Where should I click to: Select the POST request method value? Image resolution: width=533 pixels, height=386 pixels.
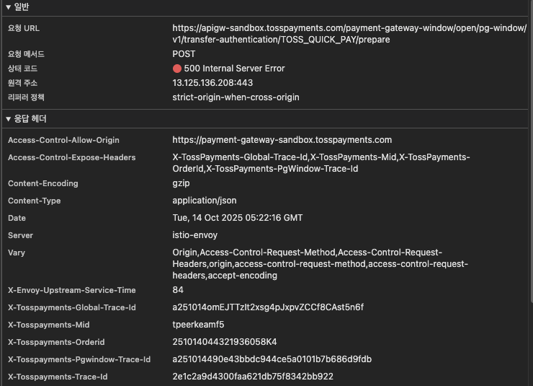tap(184, 54)
